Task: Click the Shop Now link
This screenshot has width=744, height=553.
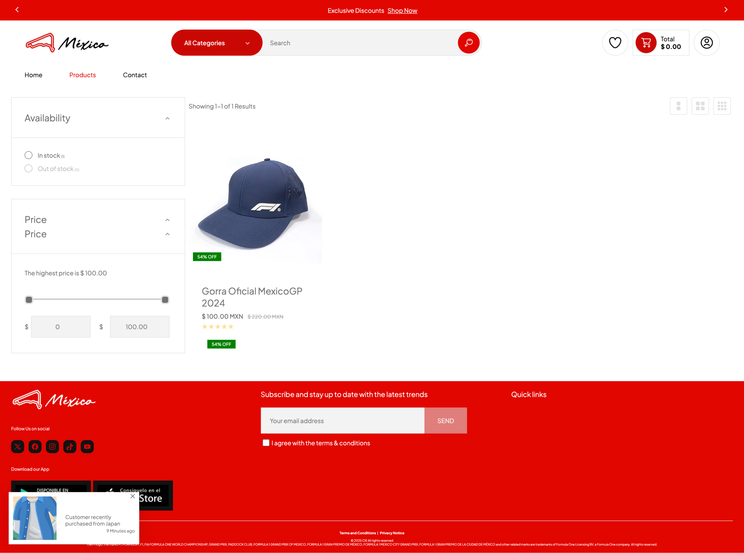Action: [x=402, y=11]
